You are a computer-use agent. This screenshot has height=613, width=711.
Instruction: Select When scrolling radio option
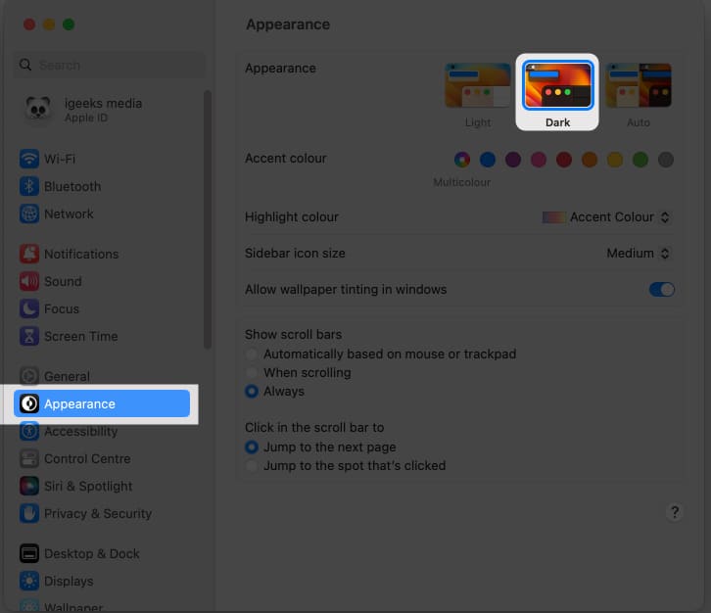point(252,373)
